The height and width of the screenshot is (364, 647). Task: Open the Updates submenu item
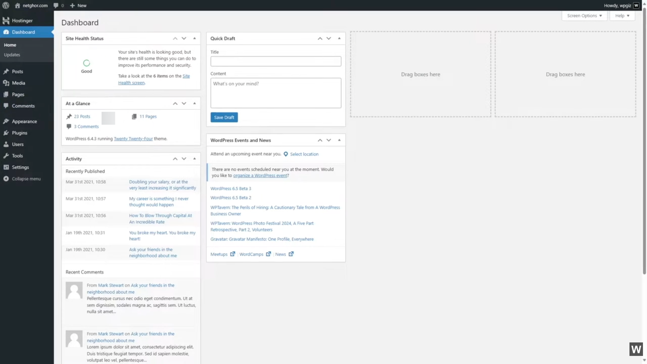[x=12, y=55]
